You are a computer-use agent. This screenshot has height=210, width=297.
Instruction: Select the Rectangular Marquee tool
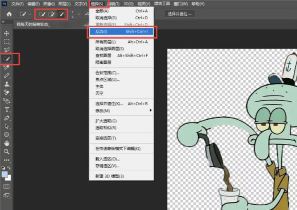[7, 42]
